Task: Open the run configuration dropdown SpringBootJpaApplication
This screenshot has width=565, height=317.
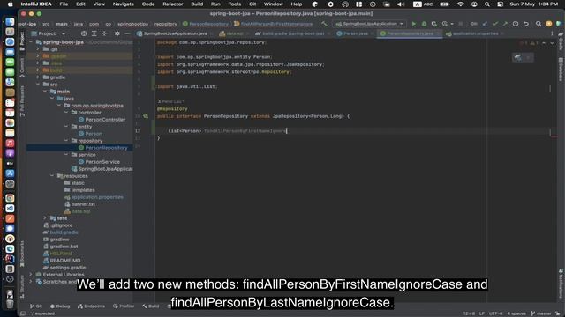Action: click(x=370, y=24)
